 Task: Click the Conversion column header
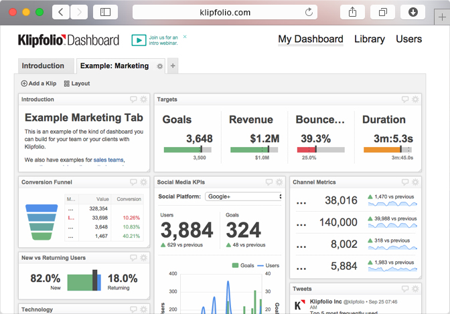click(x=129, y=199)
